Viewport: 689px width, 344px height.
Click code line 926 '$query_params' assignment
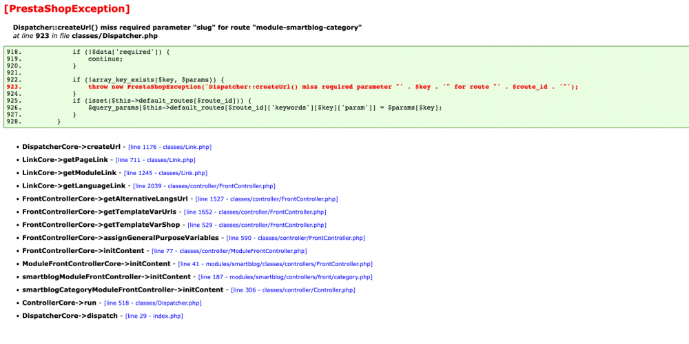[265, 108]
